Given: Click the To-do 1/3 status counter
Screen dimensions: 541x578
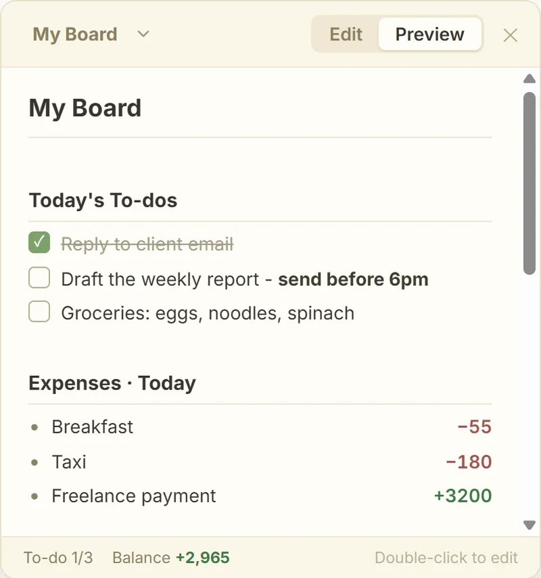Looking at the screenshot, I should point(58,557).
